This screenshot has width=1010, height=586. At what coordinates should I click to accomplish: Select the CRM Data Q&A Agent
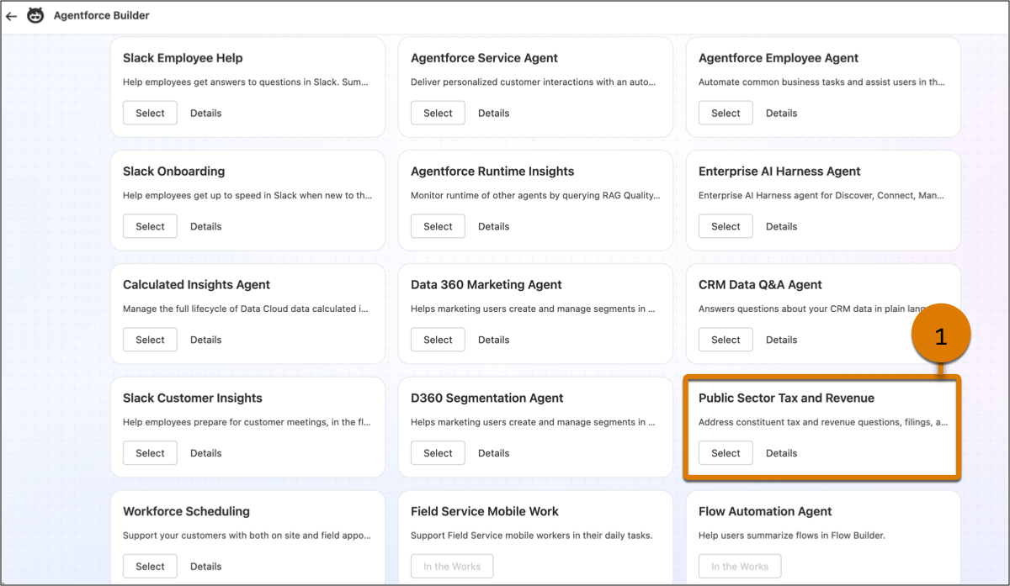[726, 340]
